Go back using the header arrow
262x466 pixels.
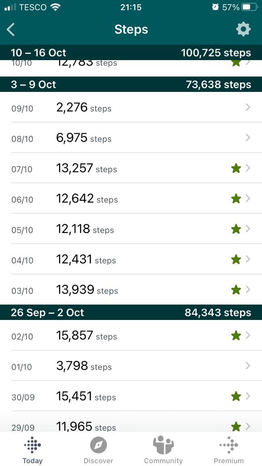point(11,30)
